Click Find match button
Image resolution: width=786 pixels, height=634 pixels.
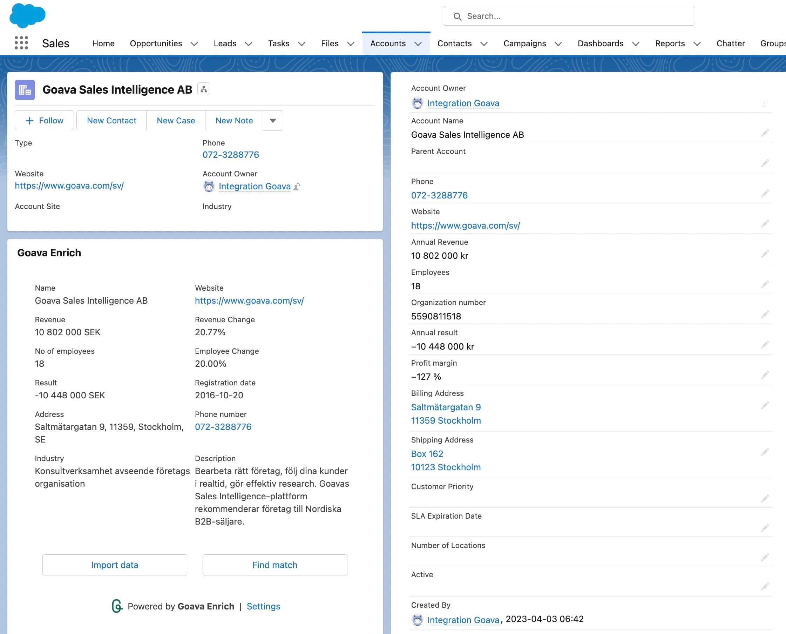(x=275, y=565)
